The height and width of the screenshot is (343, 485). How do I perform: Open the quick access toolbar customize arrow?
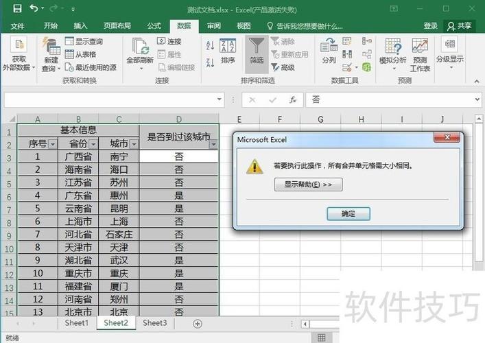(x=73, y=10)
